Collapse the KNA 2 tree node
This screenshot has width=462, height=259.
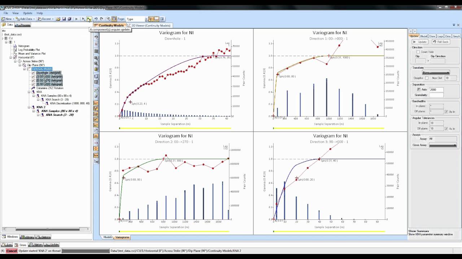click(29, 107)
